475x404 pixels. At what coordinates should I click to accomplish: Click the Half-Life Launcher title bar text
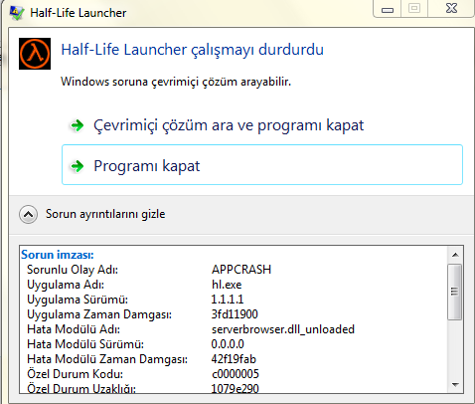pyautogui.click(x=79, y=13)
